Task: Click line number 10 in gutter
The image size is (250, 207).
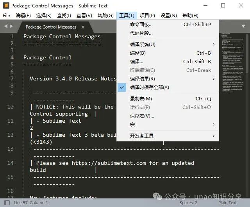Action: tap(11, 107)
